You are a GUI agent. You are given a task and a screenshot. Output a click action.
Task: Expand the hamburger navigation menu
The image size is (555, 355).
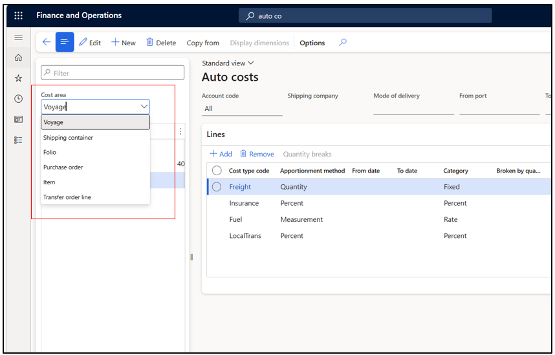click(18, 38)
